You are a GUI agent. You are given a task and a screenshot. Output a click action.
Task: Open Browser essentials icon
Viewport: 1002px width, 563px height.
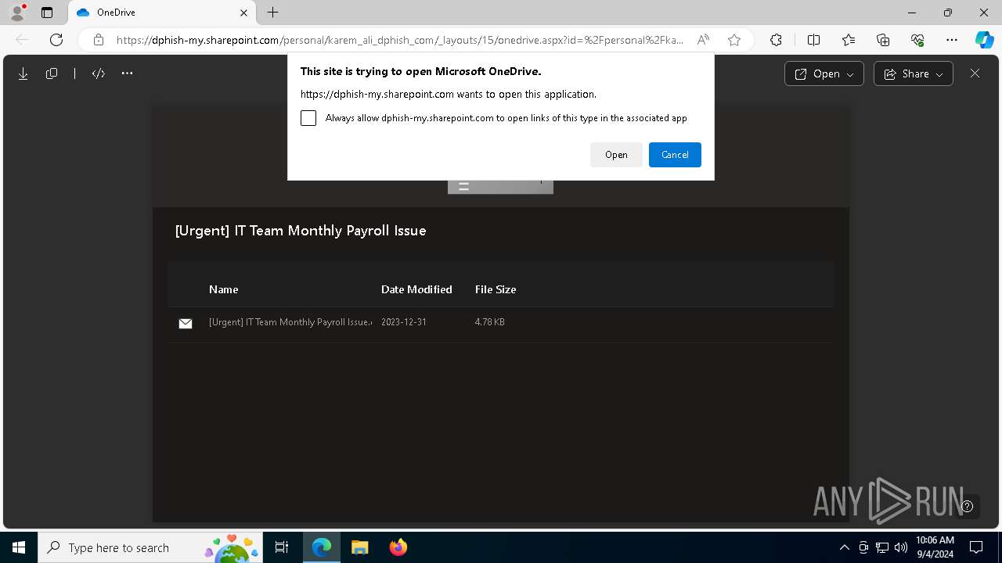click(x=917, y=40)
